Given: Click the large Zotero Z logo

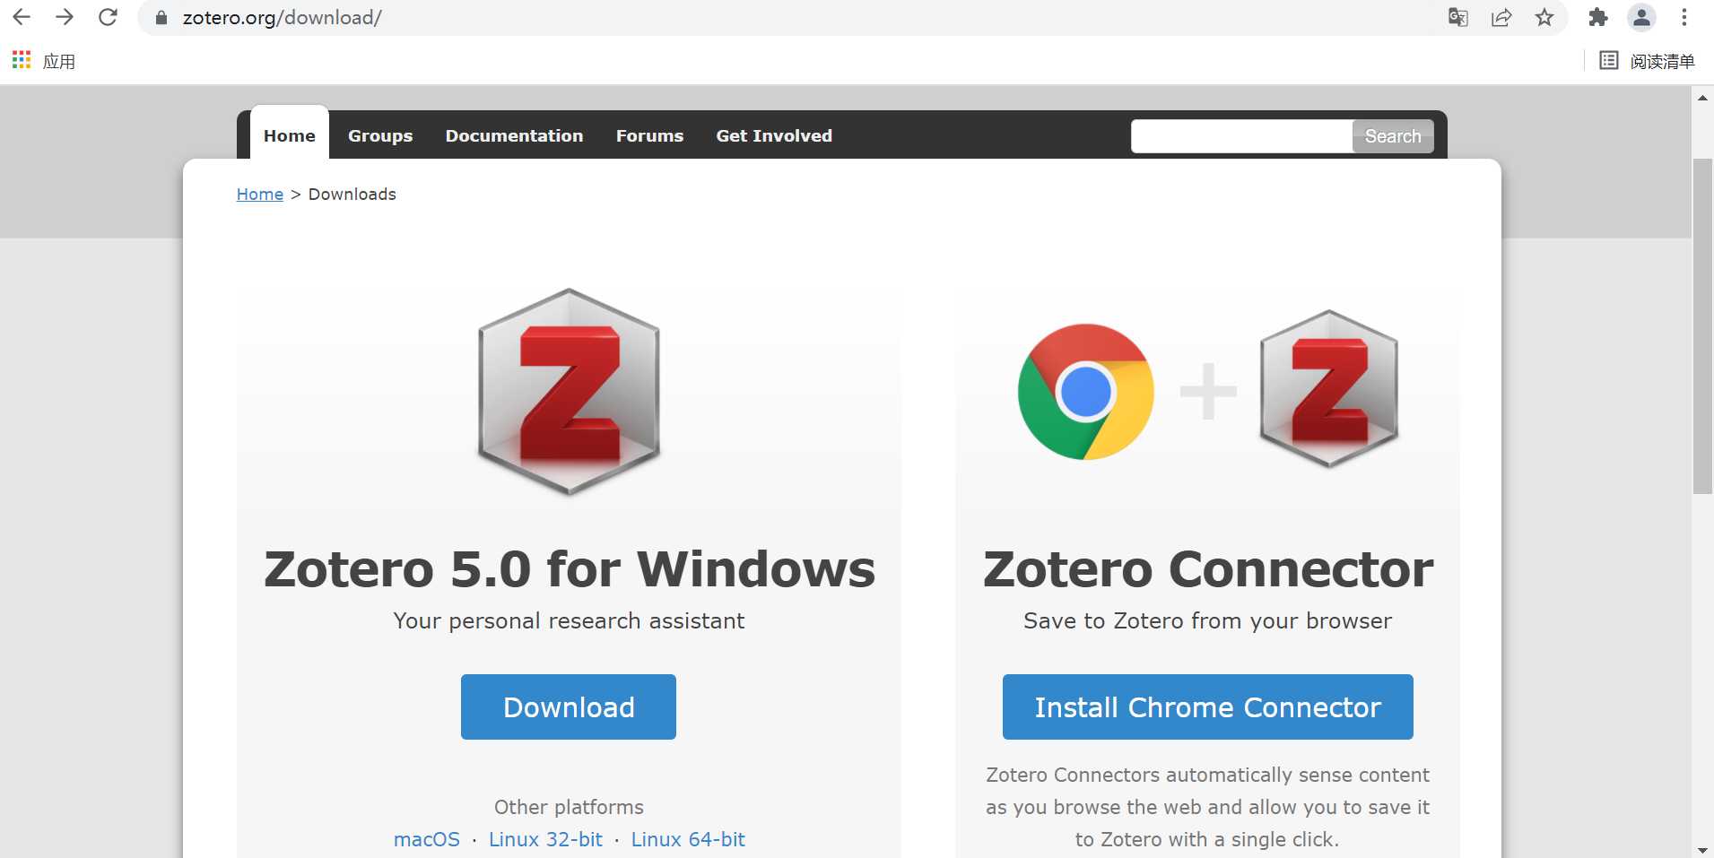Looking at the screenshot, I should [569, 392].
